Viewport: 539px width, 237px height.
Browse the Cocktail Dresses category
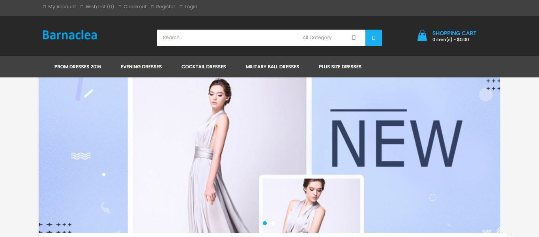204,67
